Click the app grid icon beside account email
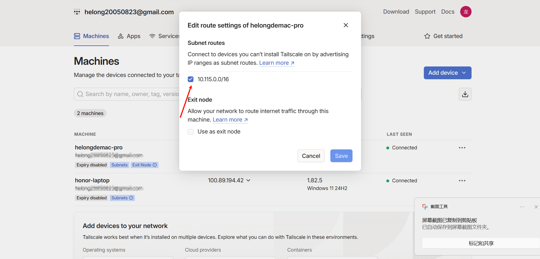The width and height of the screenshot is (540, 259). pos(77,12)
